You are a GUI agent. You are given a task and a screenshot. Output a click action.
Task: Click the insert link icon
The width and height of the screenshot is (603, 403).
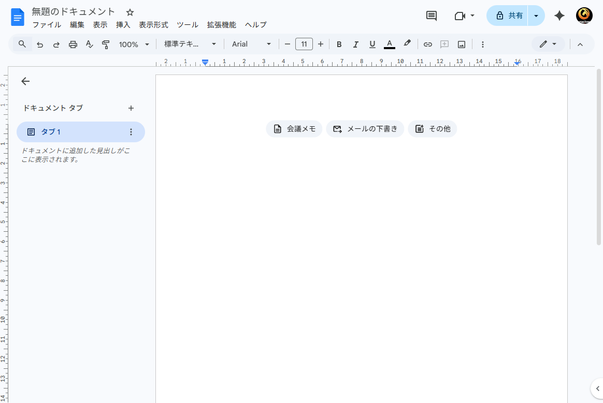click(427, 44)
